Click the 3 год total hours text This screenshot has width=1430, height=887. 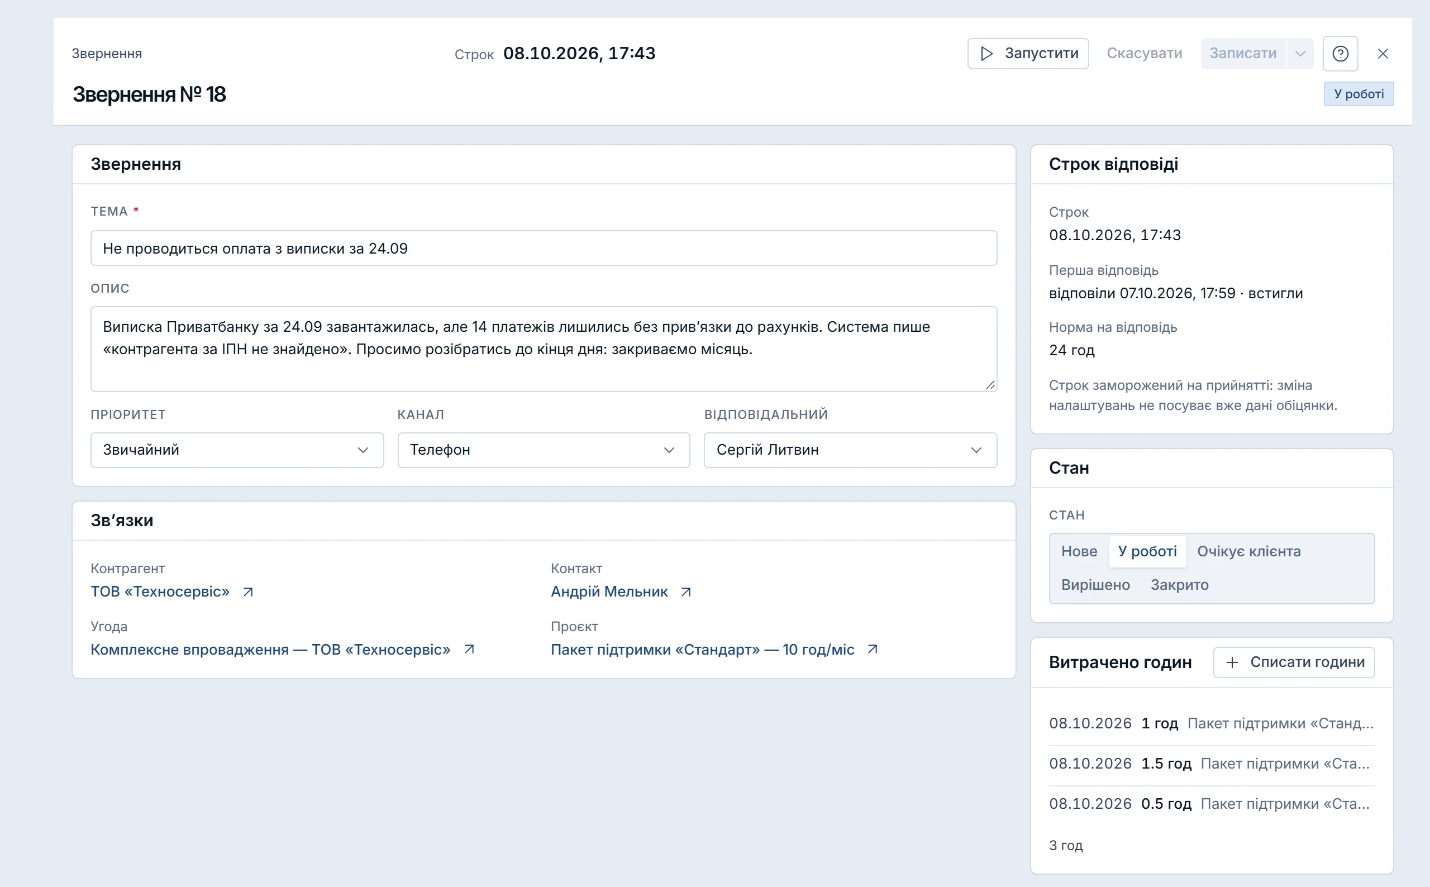pyautogui.click(x=1066, y=845)
